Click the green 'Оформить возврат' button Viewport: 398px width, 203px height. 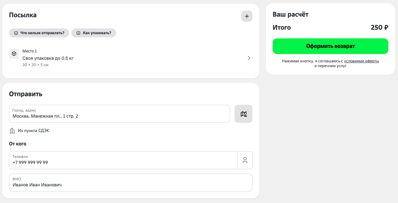[330, 46]
